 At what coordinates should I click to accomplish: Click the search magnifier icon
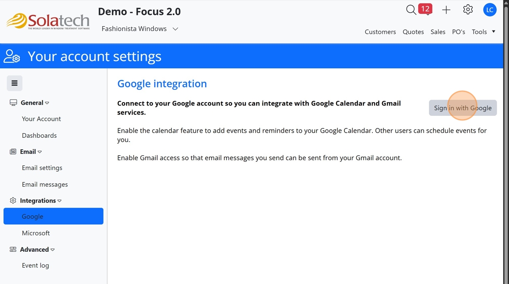point(411,10)
